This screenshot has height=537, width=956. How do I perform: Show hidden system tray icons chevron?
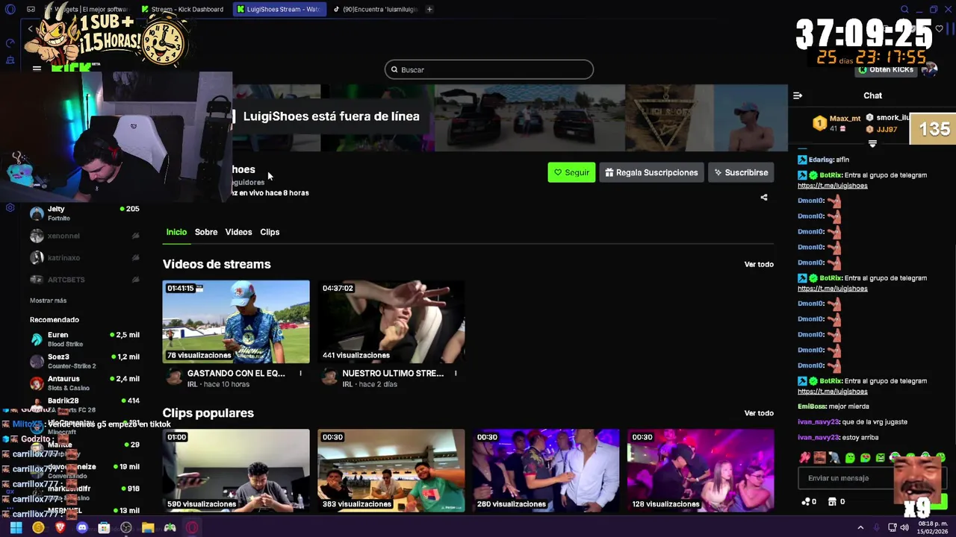tap(860, 527)
